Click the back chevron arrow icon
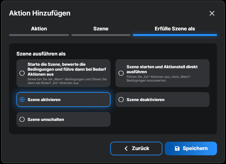The height and width of the screenshot is (164, 226). point(126,148)
